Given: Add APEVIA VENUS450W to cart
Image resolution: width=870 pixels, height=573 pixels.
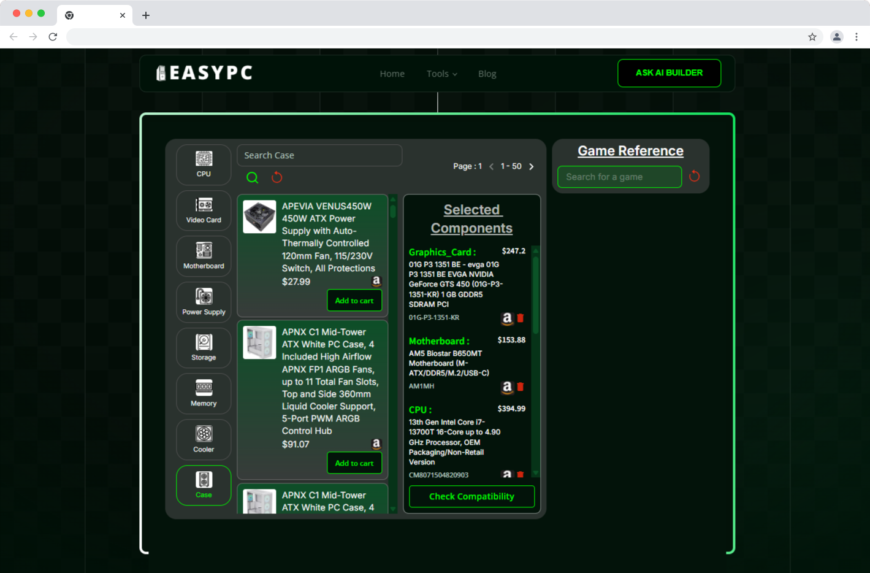Looking at the screenshot, I should click(354, 301).
